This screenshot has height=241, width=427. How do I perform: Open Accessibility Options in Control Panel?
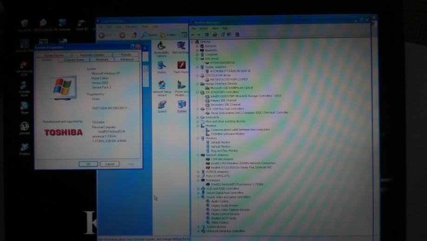tap(161, 49)
